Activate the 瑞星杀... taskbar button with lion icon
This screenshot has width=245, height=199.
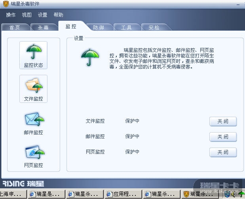[x=200, y=194]
